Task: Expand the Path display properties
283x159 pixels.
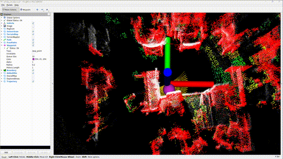Action: click(x=2, y=40)
